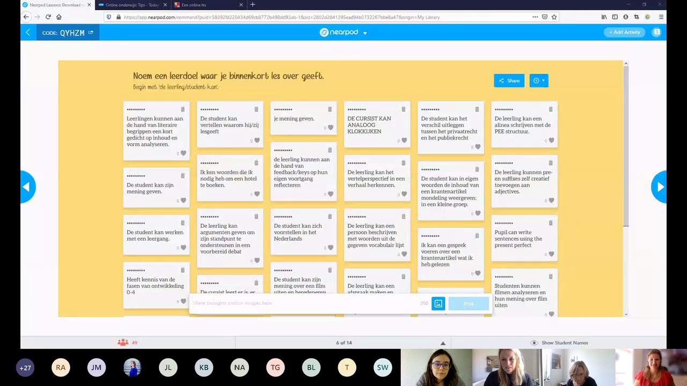Delete the 'vertelperspectief' note
The height and width of the screenshot is (386, 687).
(x=404, y=163)
